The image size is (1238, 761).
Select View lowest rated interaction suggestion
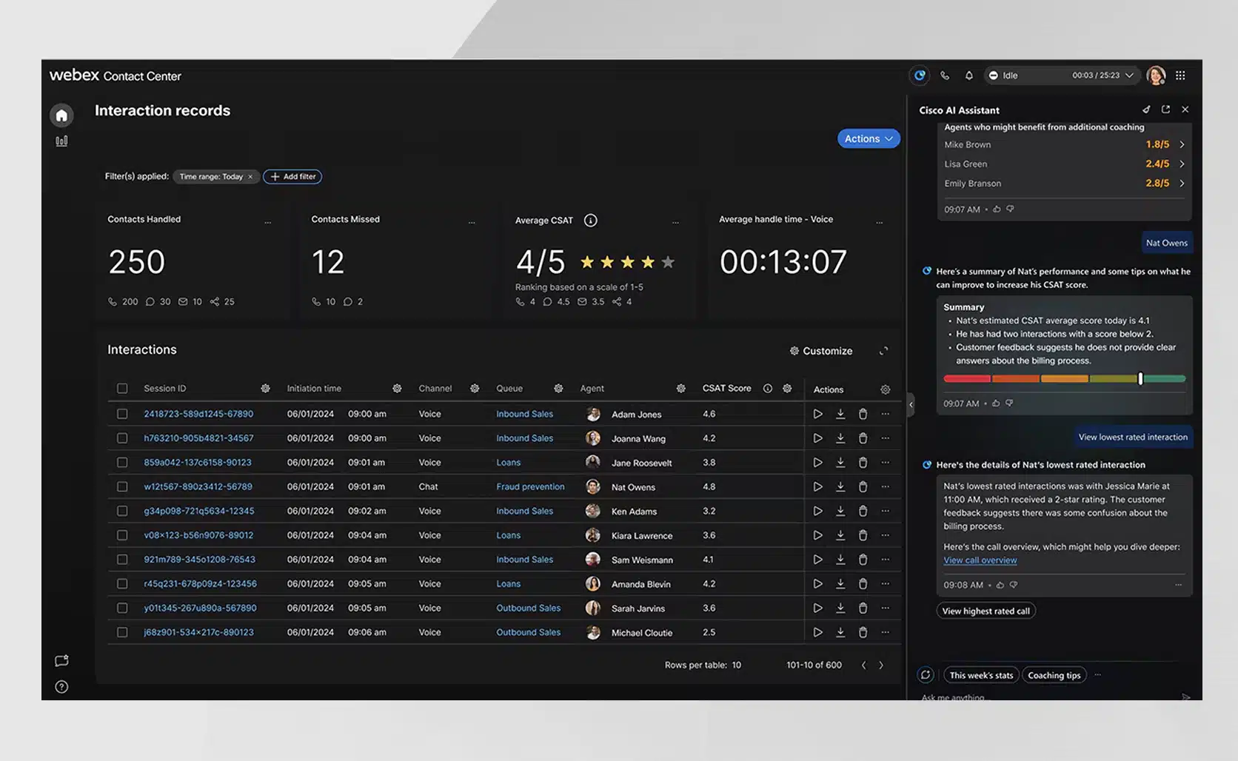click(1133, 437)
